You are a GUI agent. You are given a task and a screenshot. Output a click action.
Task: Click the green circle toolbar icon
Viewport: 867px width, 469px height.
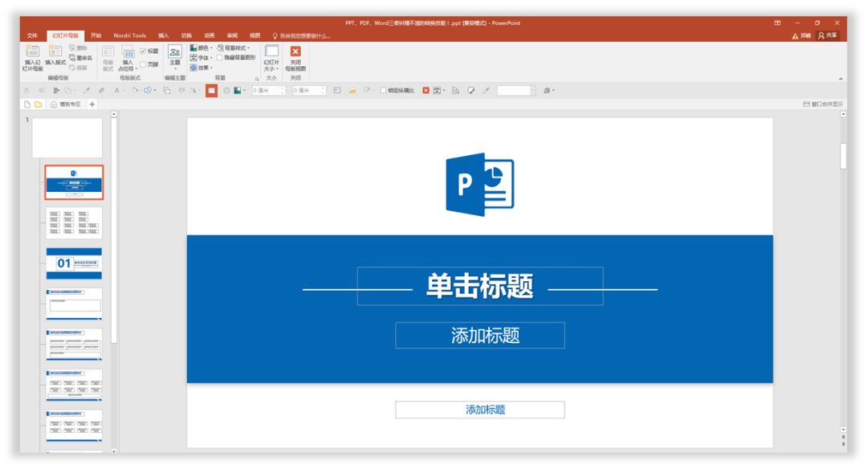coord(226,91)
